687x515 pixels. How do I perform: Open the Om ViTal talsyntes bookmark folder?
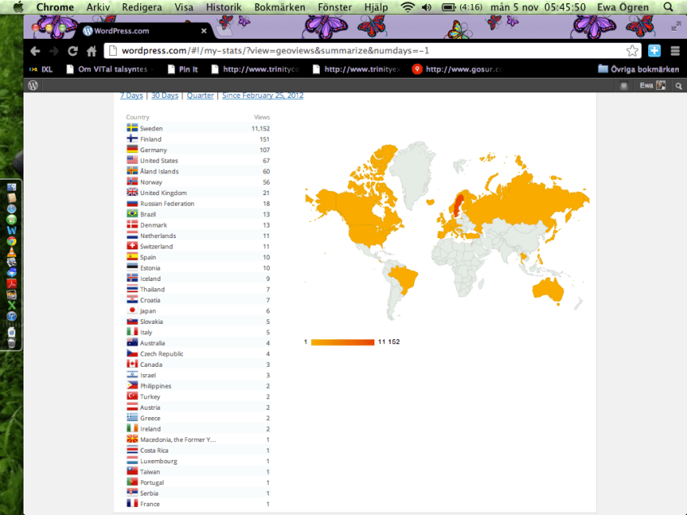pyautogui.click(x=109, y=69)
